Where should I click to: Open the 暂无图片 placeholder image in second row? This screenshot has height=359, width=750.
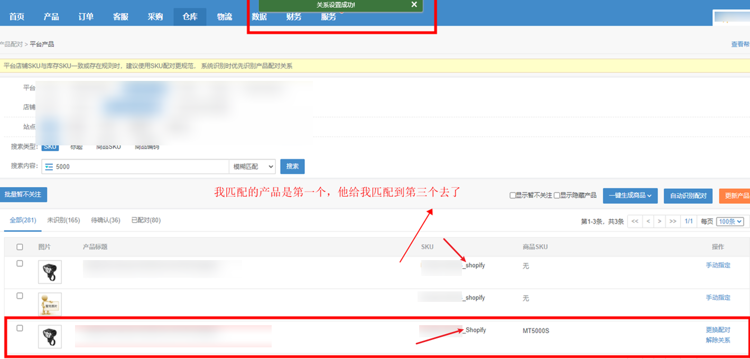(x=50, y=304)
